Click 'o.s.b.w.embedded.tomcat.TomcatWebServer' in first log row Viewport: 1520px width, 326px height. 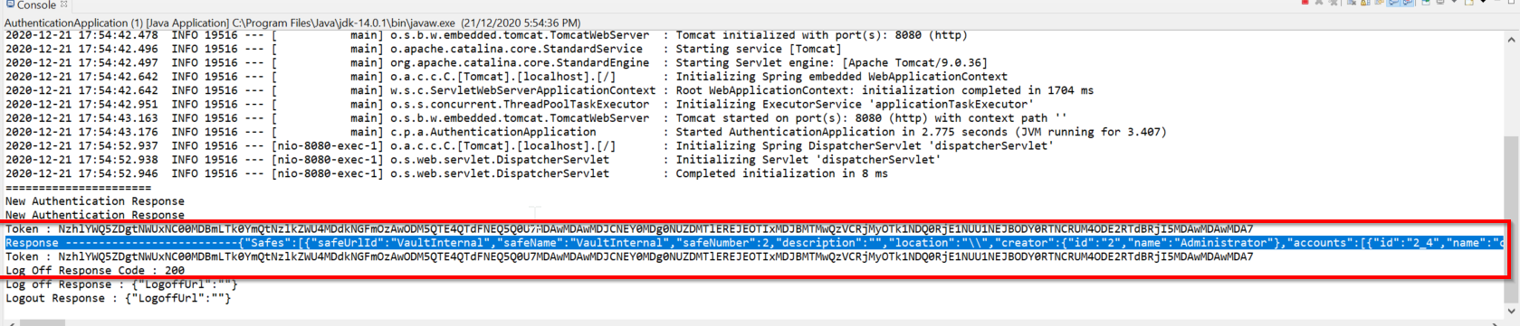(x=520, y=35)
